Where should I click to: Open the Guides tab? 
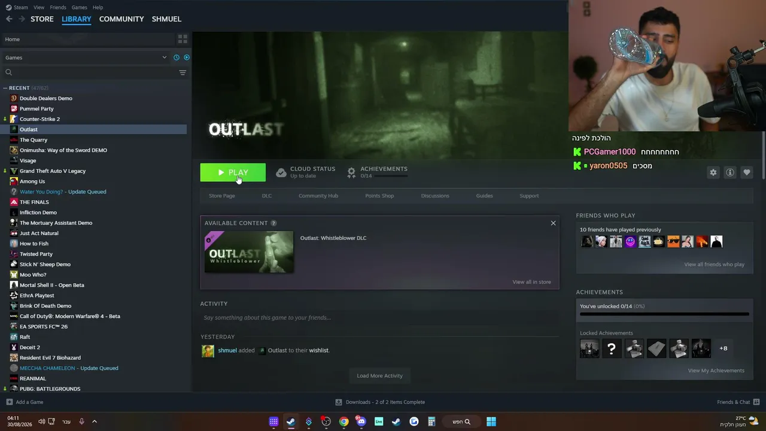[x=484, y=196]
